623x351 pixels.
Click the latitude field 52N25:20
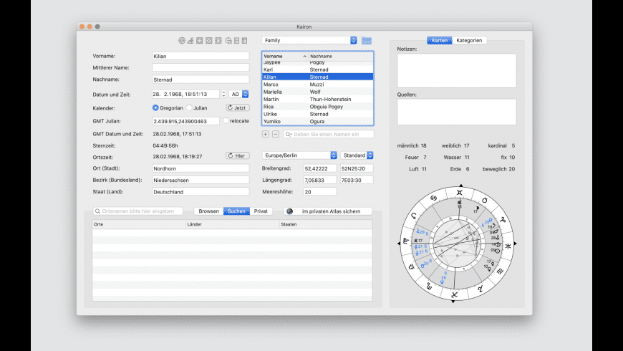tap(357, 168)
